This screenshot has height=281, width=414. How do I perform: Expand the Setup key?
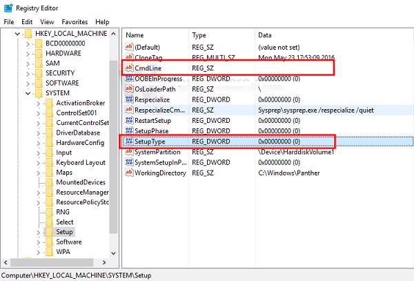tap(38, 233)
